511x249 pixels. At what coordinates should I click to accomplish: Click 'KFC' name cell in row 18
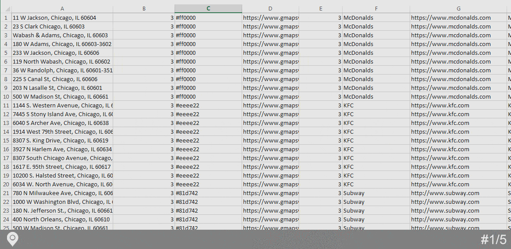(376, 167)
